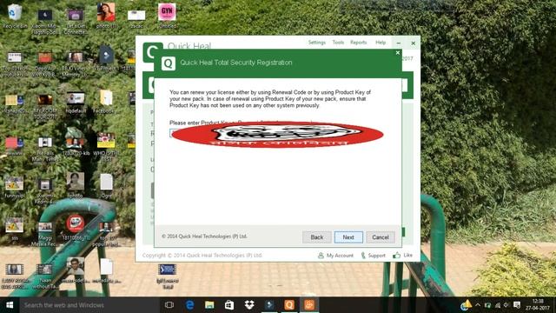Select the red troll-face image desktop icon
556x313 pixels.
coord(76,227)
